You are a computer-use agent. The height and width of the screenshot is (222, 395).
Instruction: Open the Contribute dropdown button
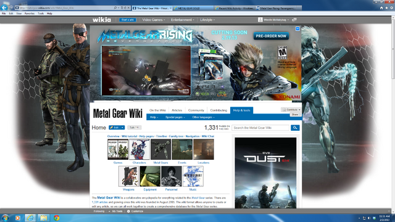pyautogui.click(x=291, y=110)
